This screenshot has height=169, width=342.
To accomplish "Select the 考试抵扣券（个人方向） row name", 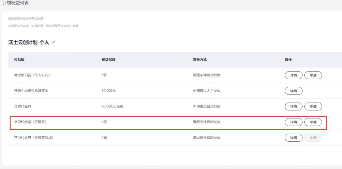I will (x=32, y=75).
